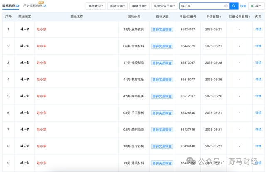Open 详情 for the 41类-教育娱乐 row
The height and width of the screenshot is (172, 266).
[258, 80]
